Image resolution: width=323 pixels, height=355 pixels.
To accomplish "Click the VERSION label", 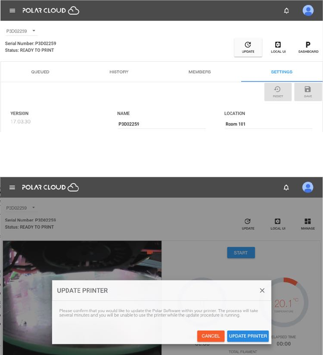I will (19, 113).
